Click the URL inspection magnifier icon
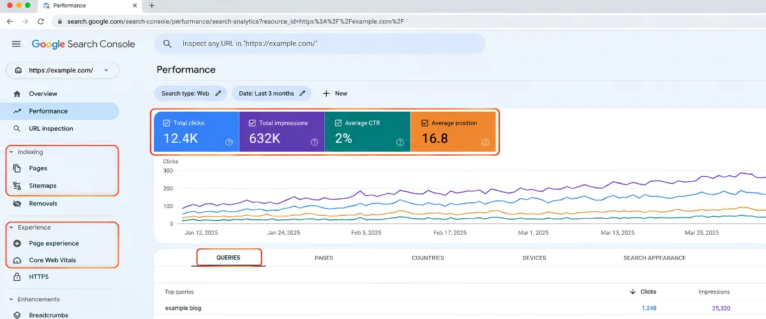The width and height of the screenshot is (766, 319). click(17, 128)
